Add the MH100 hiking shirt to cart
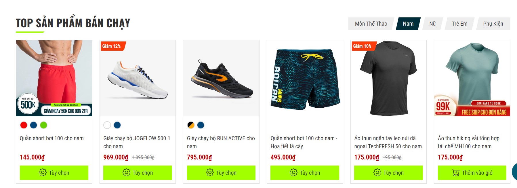This screenshot has width=517, height=188. [x=472, y=172]
